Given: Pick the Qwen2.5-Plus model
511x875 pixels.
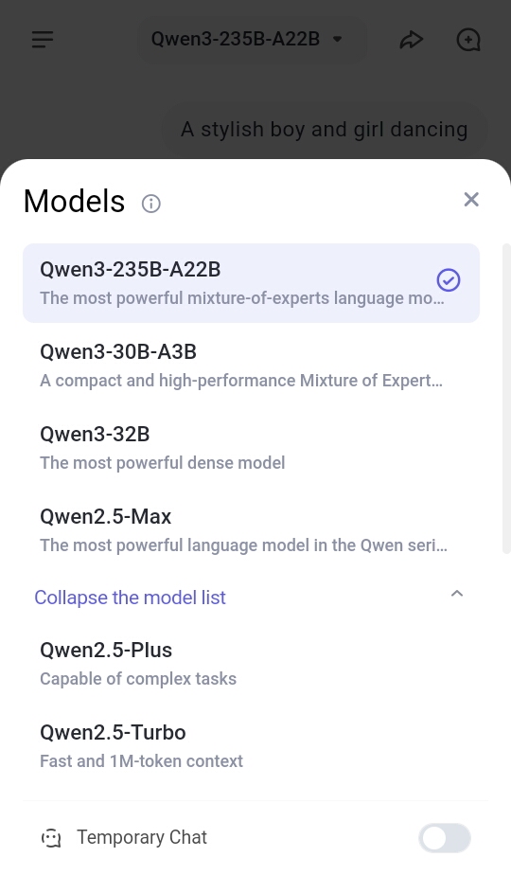Looking at the screenshot, I should click(251, 664).
